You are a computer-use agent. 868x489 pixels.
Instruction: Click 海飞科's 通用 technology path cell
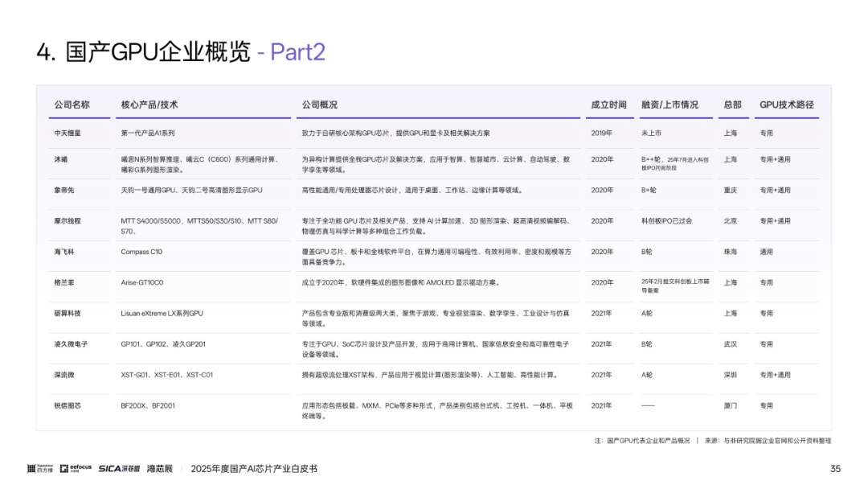click(x=766, y=252)
